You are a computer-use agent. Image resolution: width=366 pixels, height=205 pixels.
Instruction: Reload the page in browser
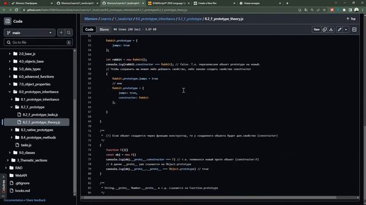(17, 10)
